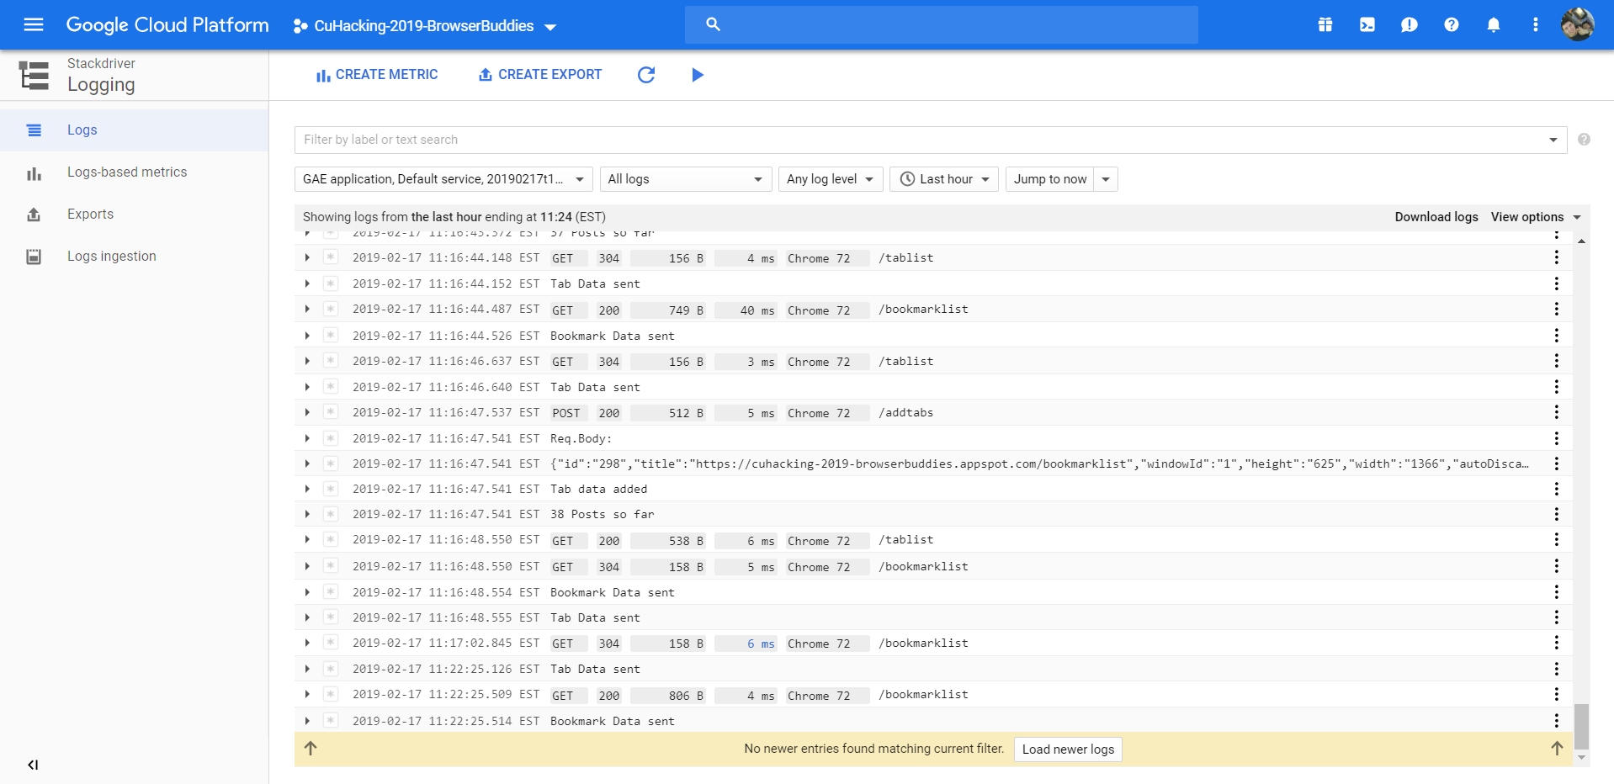Click the Jump to now button
Screen dimensions: 1614x784
pos(1050,179)
